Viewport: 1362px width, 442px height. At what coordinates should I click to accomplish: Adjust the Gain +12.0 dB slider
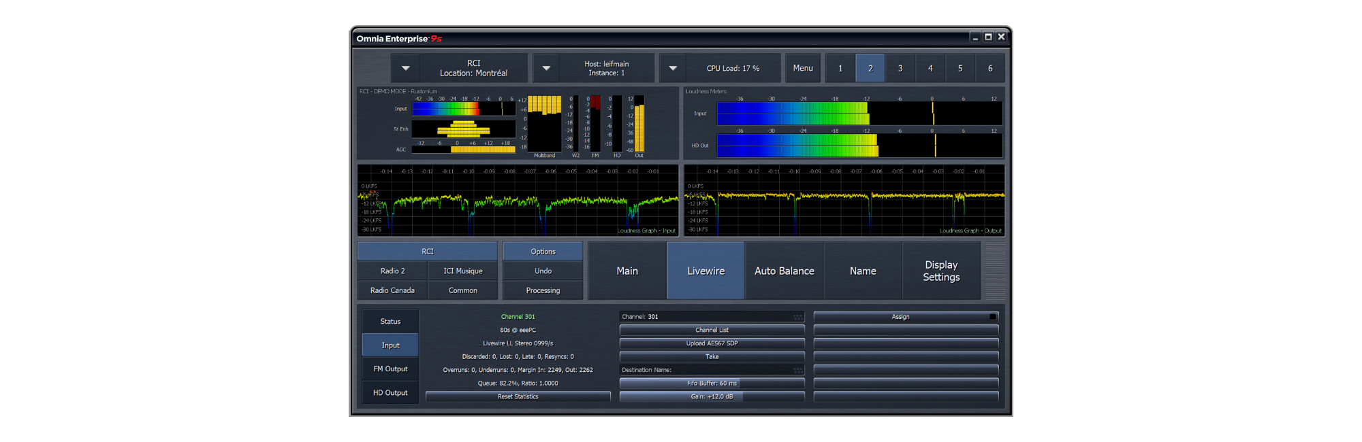tap(712, 396)
